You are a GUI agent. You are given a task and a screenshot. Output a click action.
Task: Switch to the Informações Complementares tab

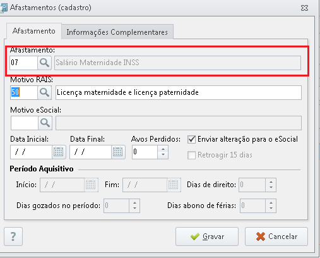pyautogui.click(x=117, y=32)
